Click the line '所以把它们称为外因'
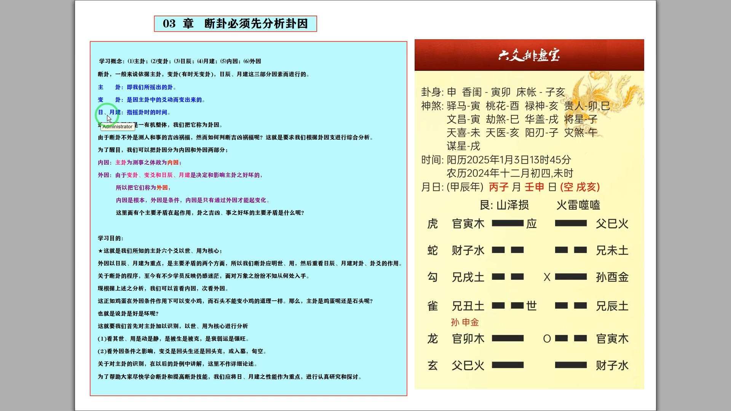 [x=143, y=188]
